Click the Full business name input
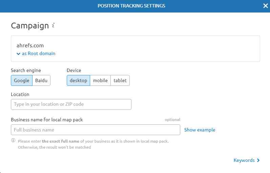Viewport: 270px width, 173px height. tap(96, 130)
